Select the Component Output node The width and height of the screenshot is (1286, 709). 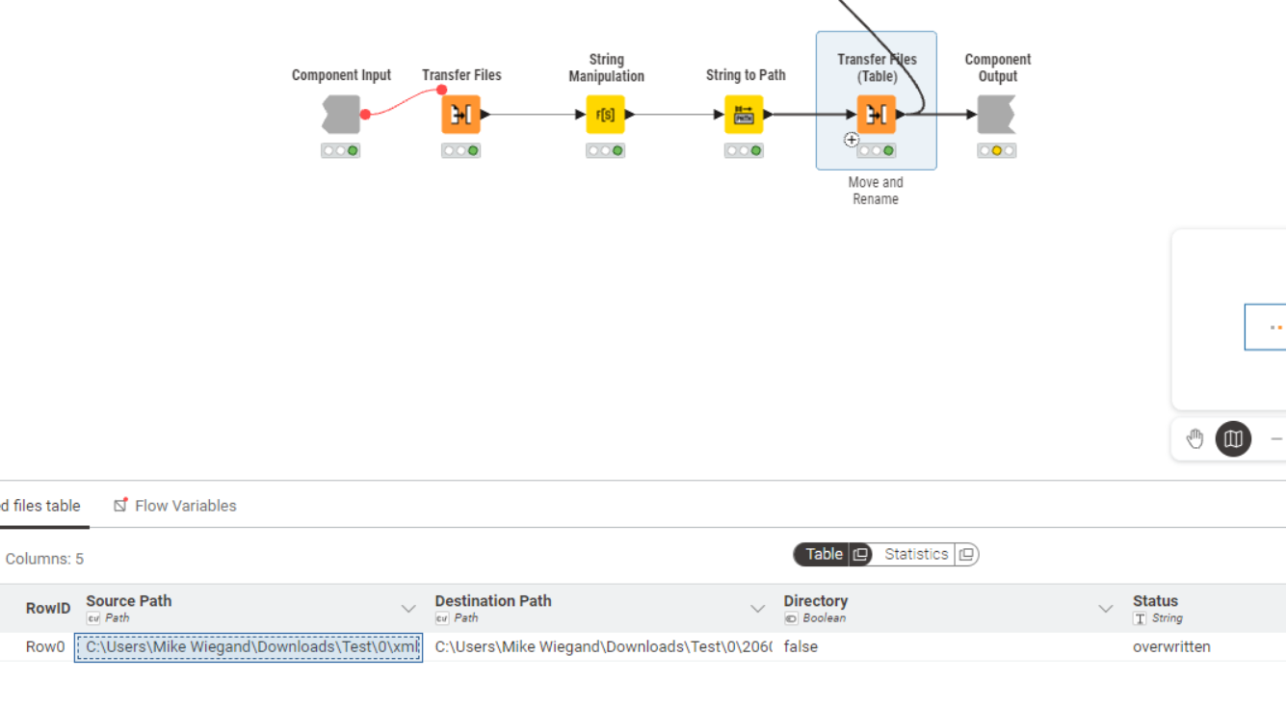tap(996, 115)
